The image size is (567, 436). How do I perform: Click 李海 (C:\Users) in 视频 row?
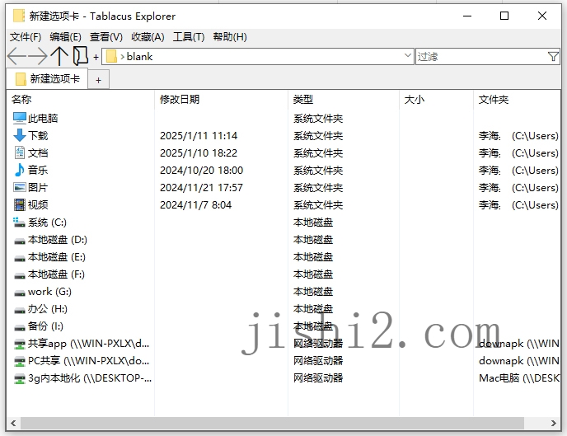518,205
